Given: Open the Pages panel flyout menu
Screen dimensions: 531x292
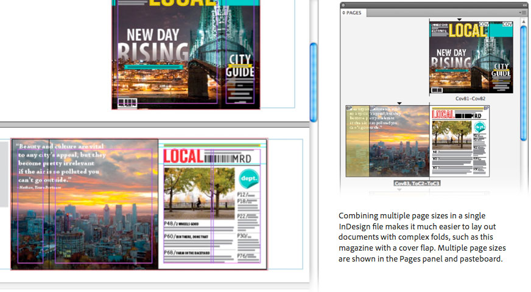Looking at the screenshot, I should click(523, 13).
